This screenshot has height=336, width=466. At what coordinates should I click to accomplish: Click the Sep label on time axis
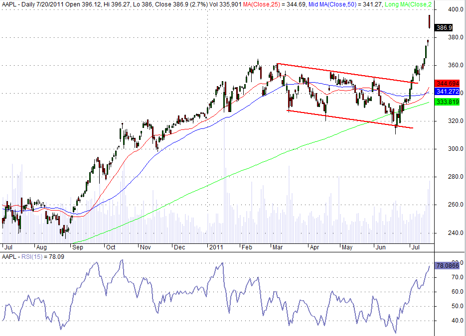(78, 247)
